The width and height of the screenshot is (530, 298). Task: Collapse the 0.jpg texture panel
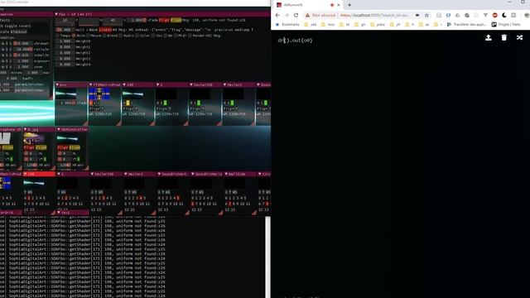26,129
